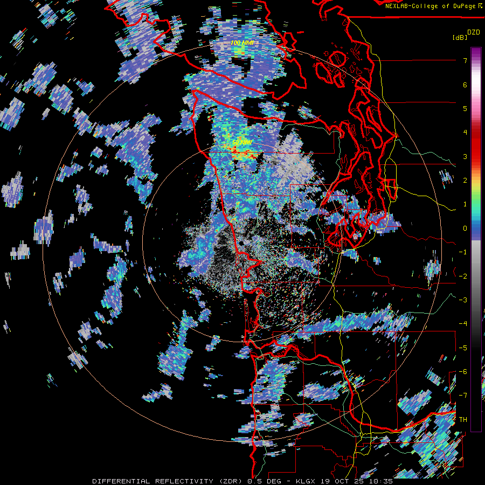
Task: Click the DZD legend title
Action: click(474, 32)
